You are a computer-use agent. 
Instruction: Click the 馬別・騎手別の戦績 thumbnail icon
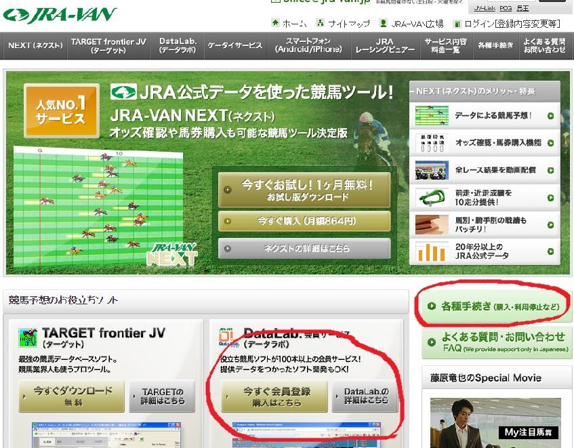[432, 225]
